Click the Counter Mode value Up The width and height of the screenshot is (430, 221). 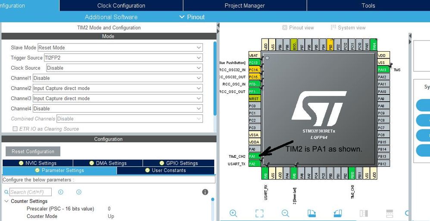pos(111,216)
